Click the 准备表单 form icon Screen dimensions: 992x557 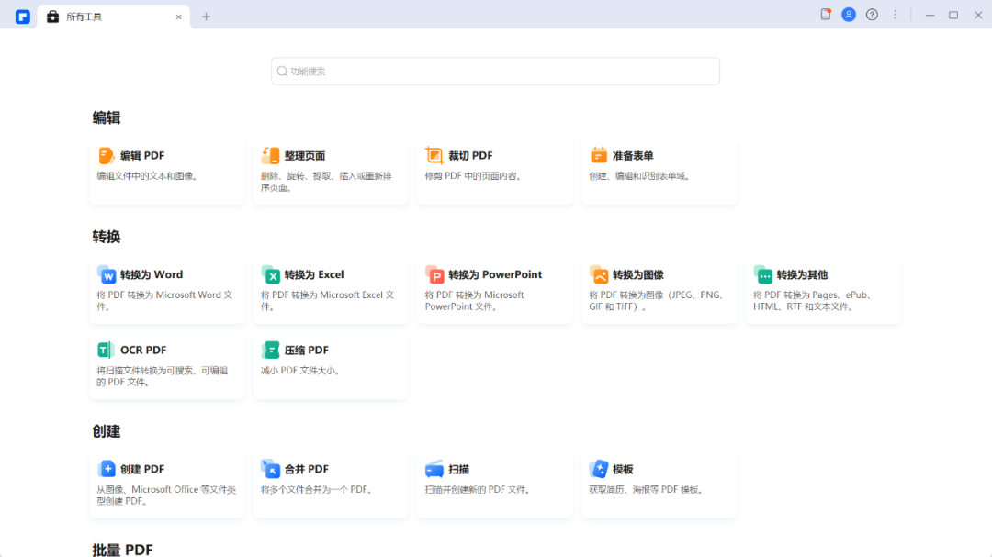pos(599,155)
